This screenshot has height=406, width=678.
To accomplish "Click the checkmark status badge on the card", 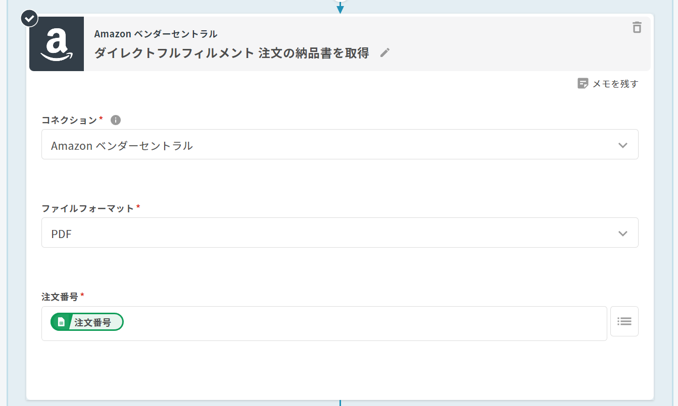I will point(29,18).
